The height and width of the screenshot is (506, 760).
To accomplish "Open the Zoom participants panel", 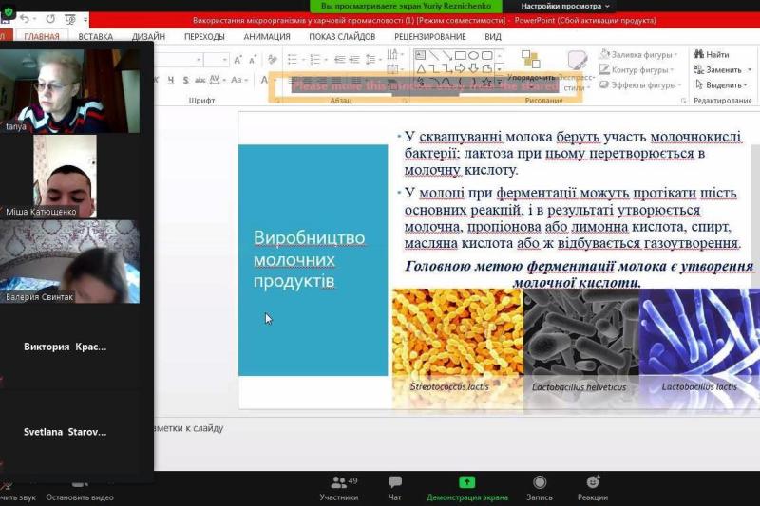I will (338, 488).
